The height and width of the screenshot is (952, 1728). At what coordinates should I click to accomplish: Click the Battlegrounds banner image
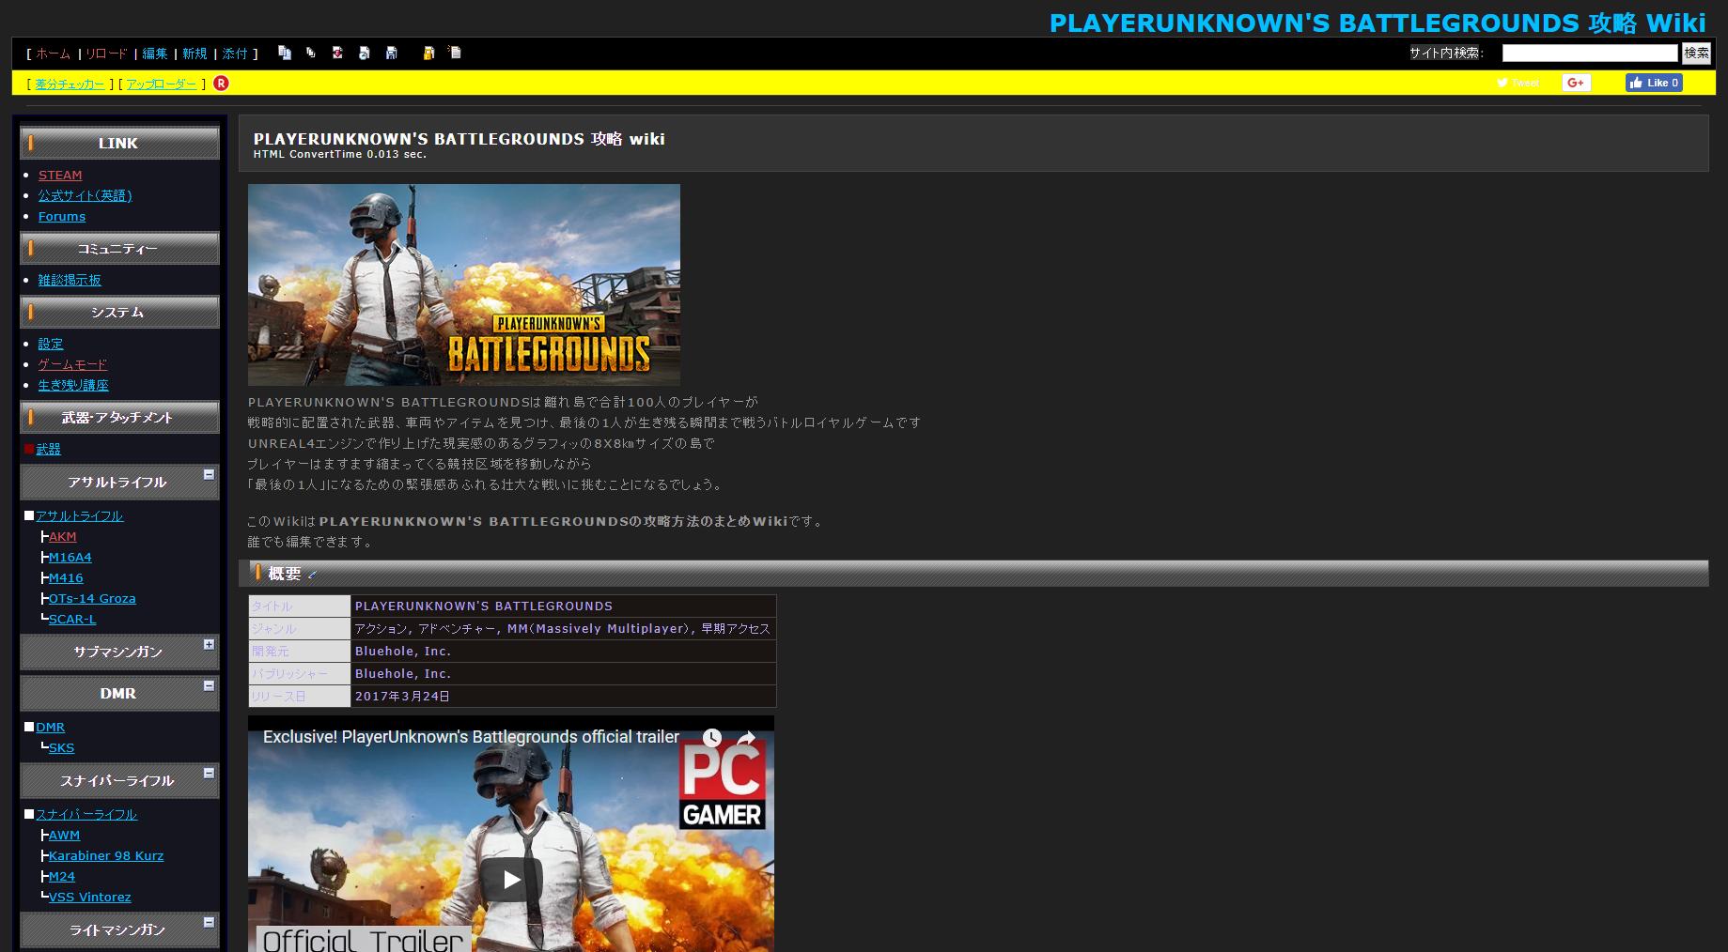(x=464, y=285)
